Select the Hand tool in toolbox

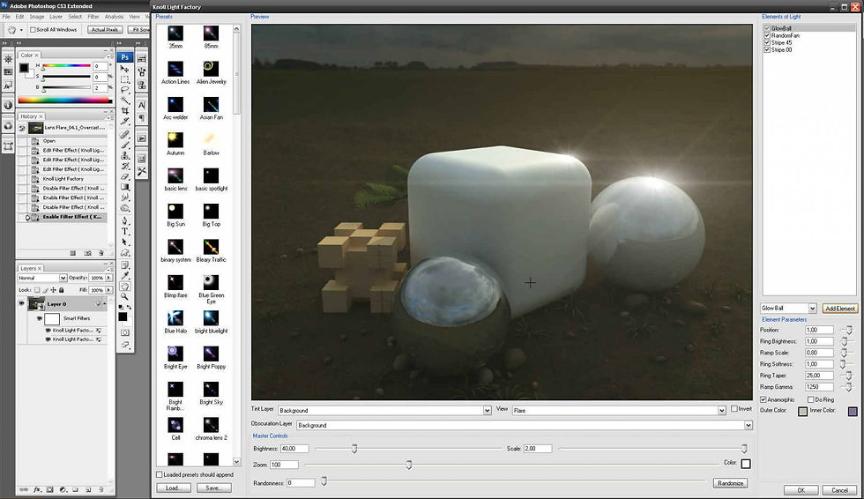click(125, 287)
